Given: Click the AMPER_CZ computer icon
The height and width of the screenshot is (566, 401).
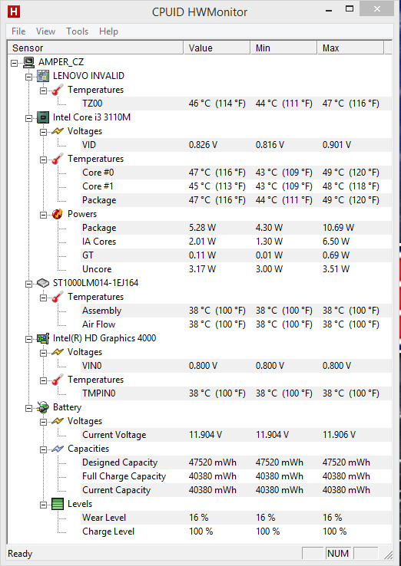Looking at the screenshot, I should tap(29, 62).
